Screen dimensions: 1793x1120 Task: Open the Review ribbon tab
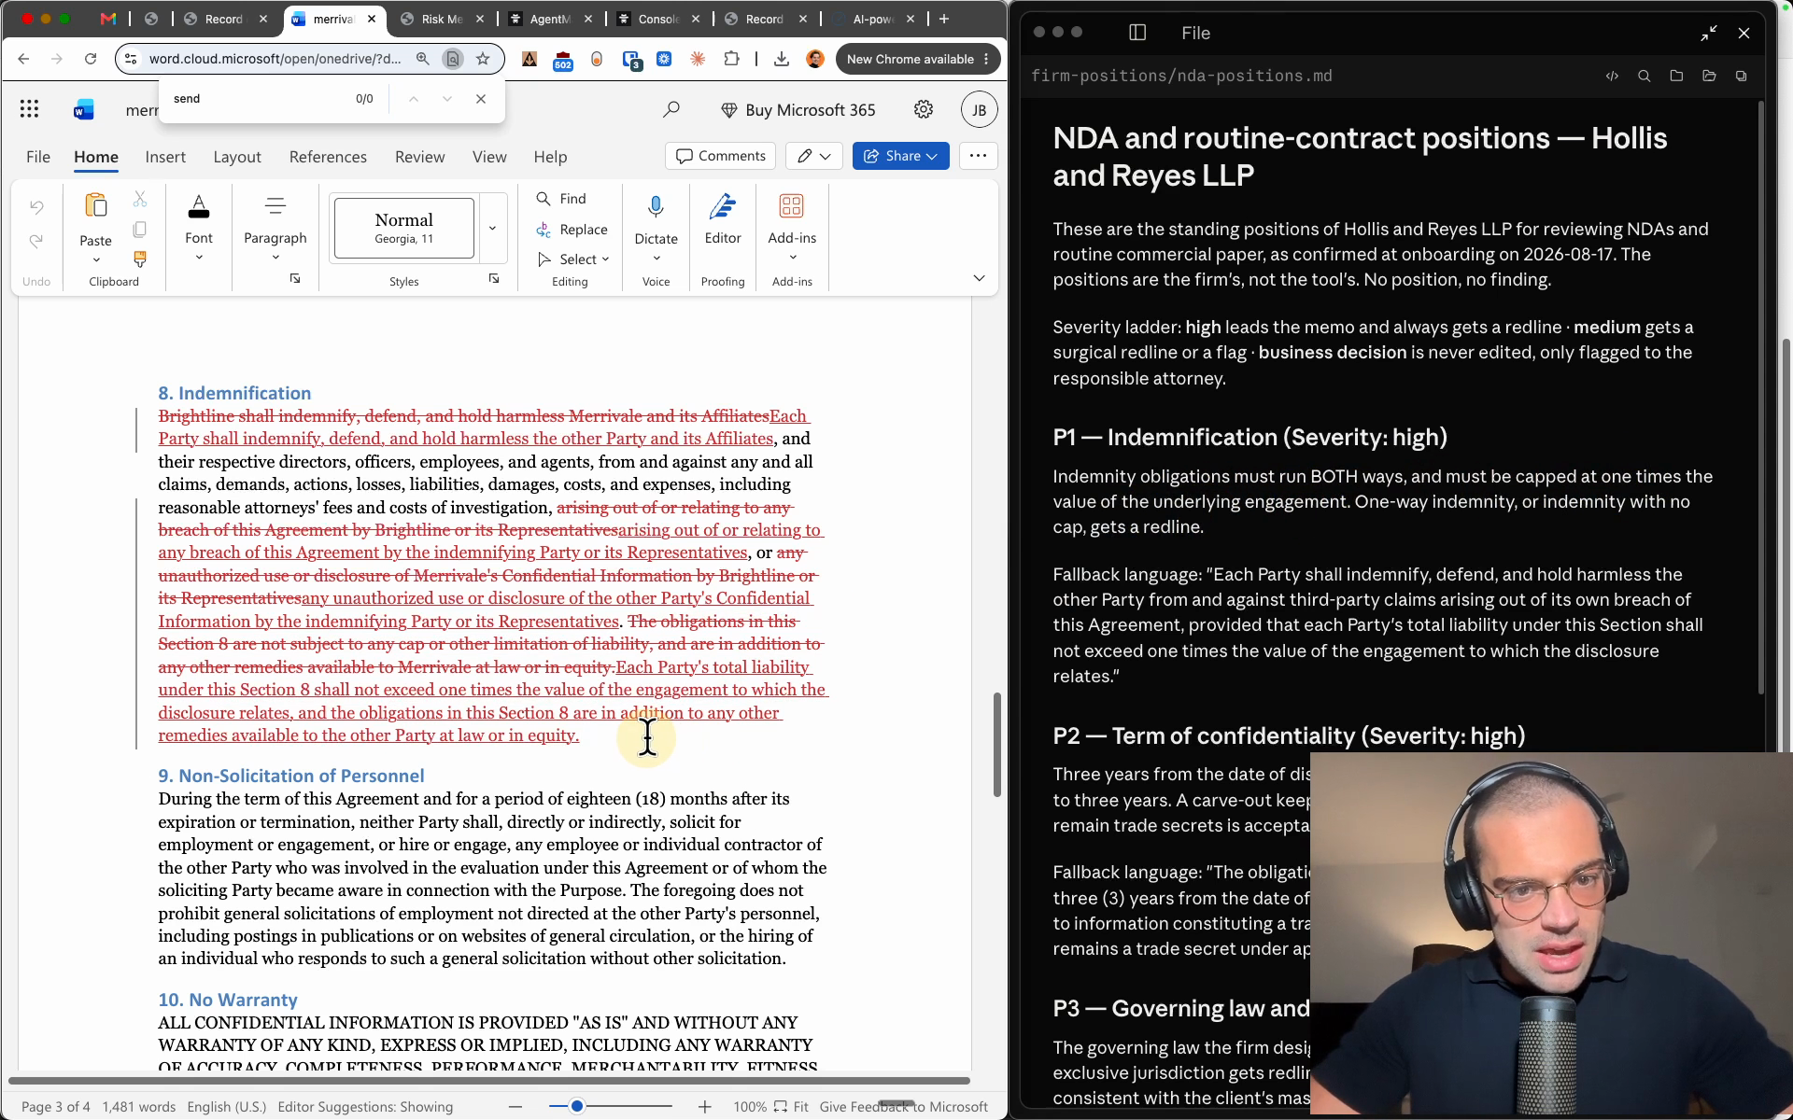tap(419, 157)
